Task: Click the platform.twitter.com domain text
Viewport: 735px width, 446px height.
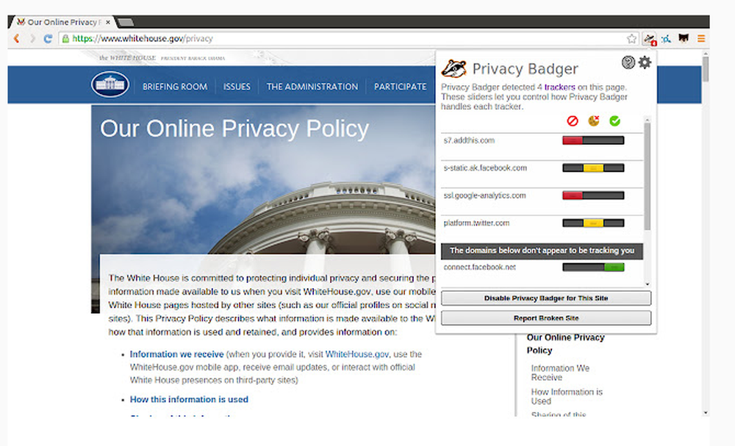Action: coord(476,223)
